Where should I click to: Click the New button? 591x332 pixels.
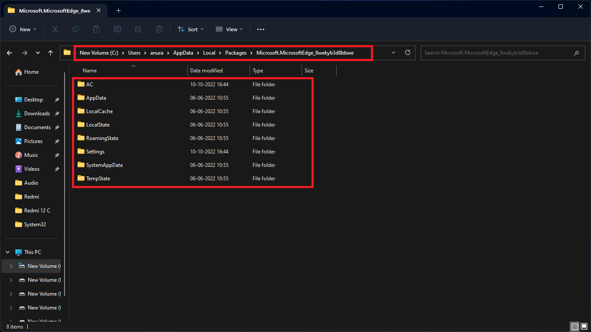click(x=23, y=29)
